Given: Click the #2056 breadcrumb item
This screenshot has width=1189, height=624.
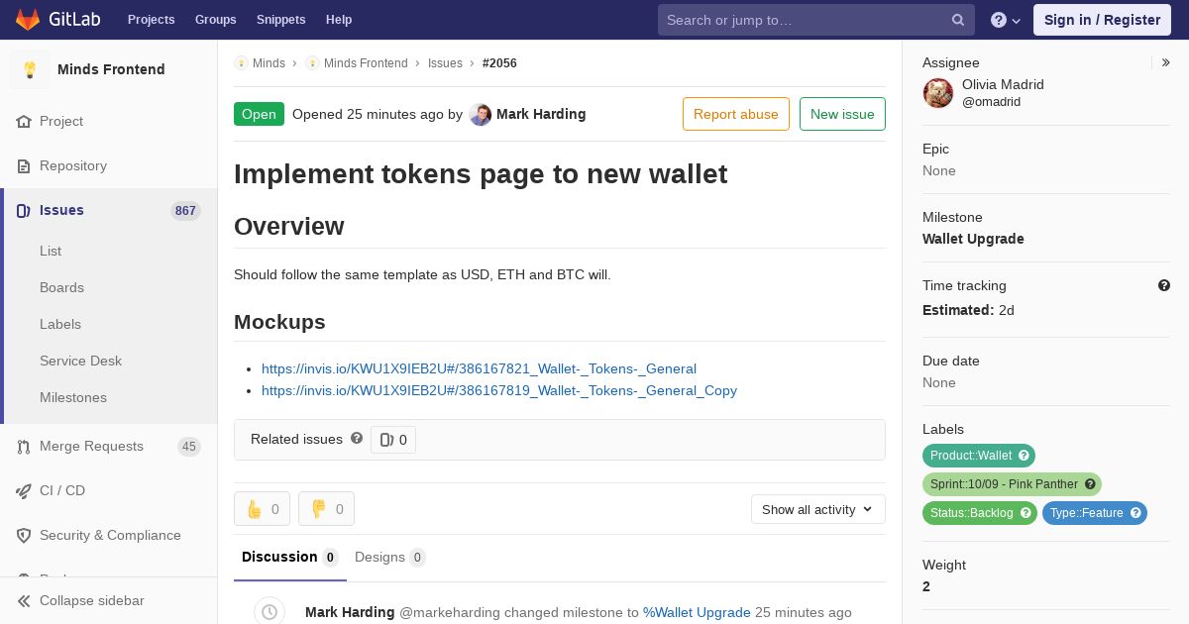Looking at the screenshot, I should [x=499, y=63].
